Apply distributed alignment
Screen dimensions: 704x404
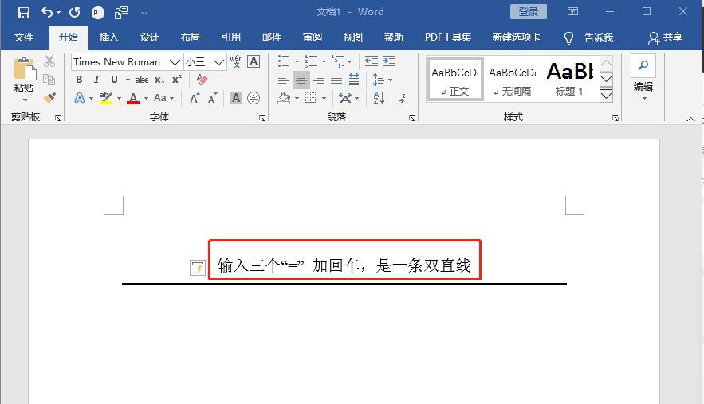354,80
